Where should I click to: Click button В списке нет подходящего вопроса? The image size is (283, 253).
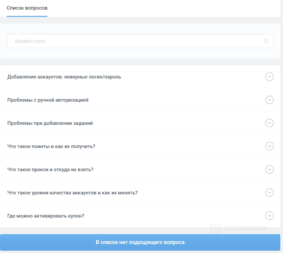coord(140,242)
